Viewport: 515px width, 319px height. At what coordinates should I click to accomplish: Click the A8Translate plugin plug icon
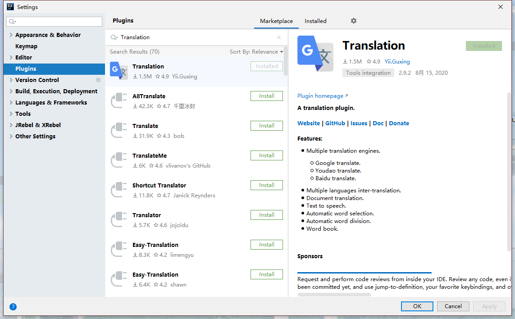pyautogui.click(x=119, y=101)
